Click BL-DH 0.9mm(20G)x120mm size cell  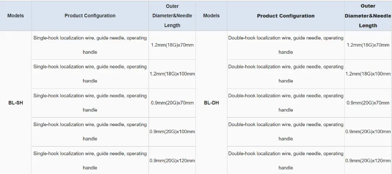coord(368,161)
